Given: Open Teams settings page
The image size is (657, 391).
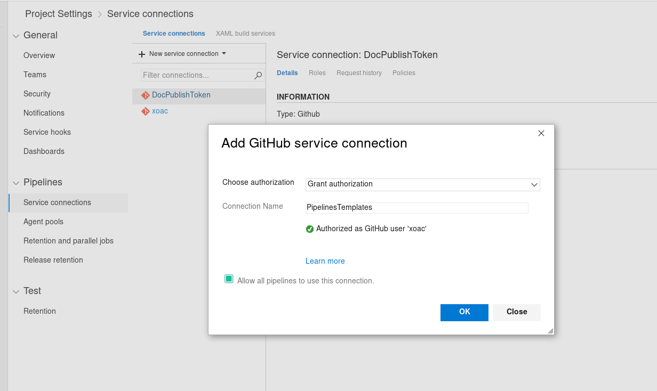Looking at the screenshot, I should point(35,75).
